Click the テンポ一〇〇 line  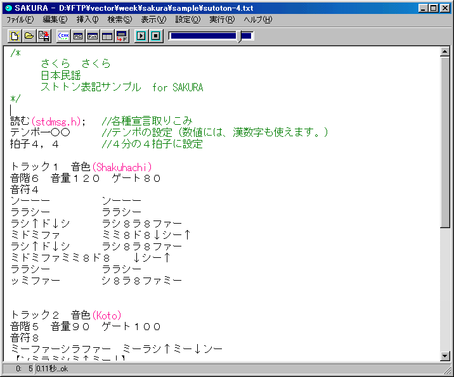click(x=40, y=132)
